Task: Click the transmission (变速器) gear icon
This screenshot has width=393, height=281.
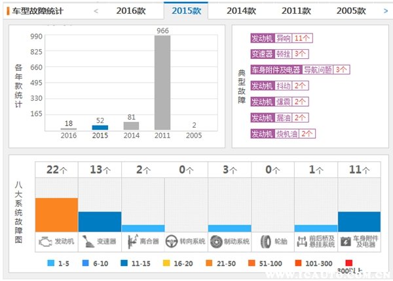Action: pos(87,241)
